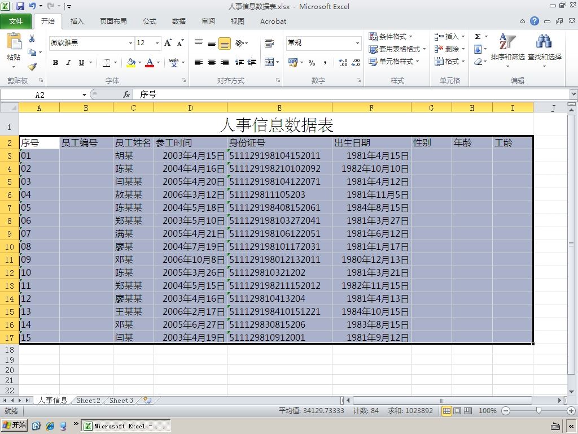Select the Sheet2 worksheet tab
The height and width of the screenshot is (434, 578).
pyautogui.click(x=89, y=401)
